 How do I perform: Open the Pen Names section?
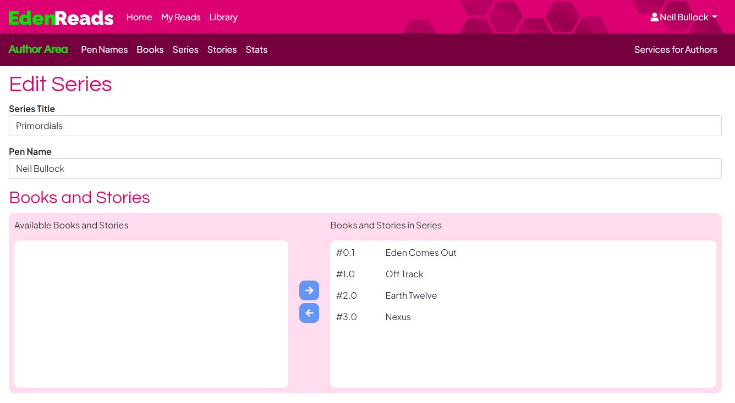[x=105, y=49]
